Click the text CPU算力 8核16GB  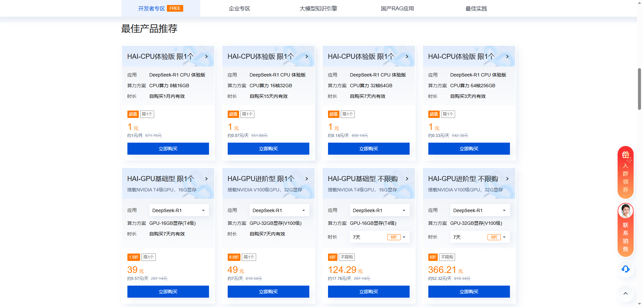click(169, 86)
